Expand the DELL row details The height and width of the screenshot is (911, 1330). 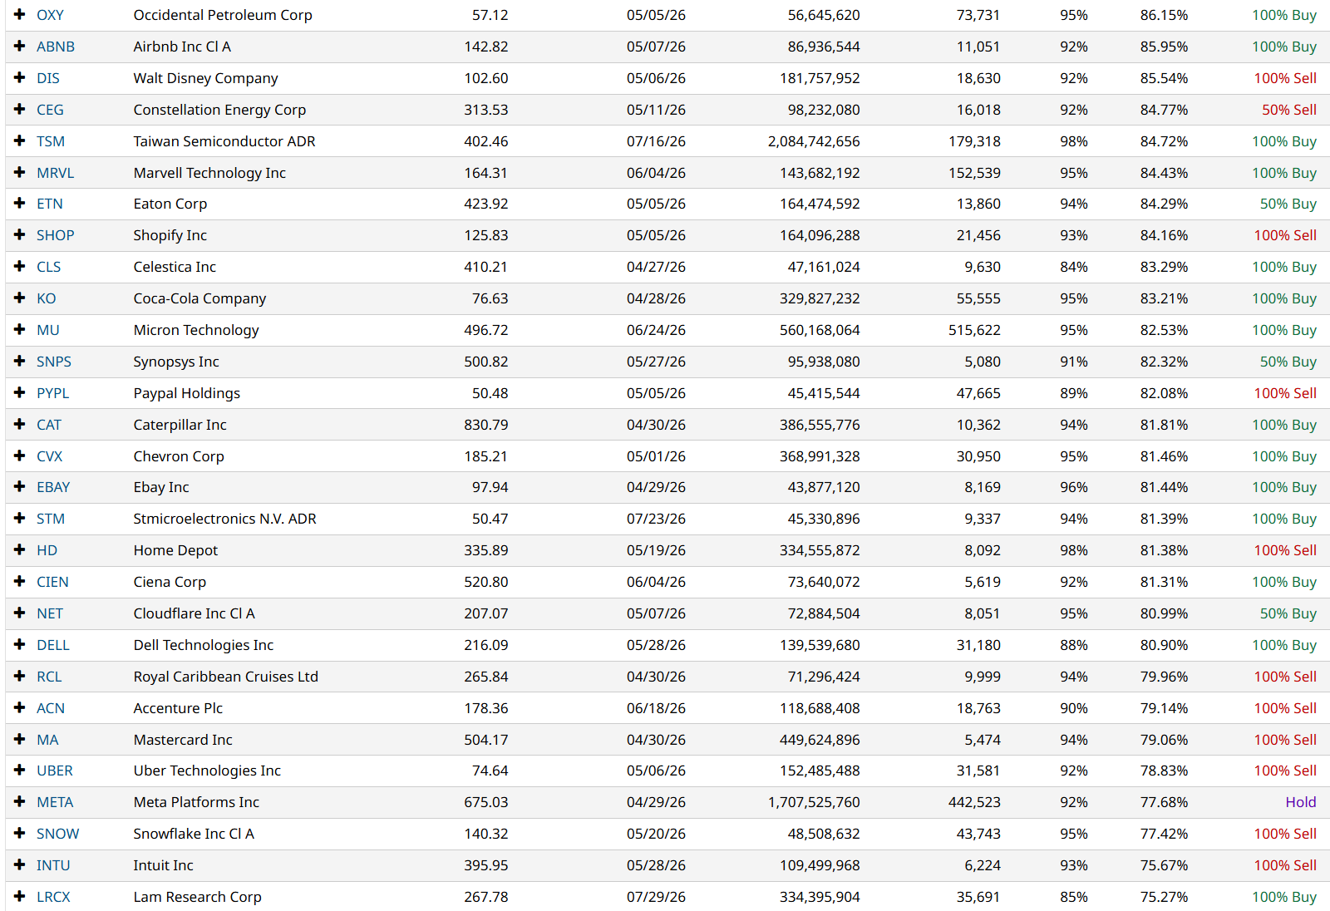(x=20, y=645)
